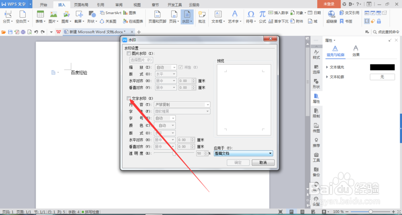The height and width of the screenshot is (215, 402).
Task: Switch to the 开始 ribbon tab
Action: (43, 4)
